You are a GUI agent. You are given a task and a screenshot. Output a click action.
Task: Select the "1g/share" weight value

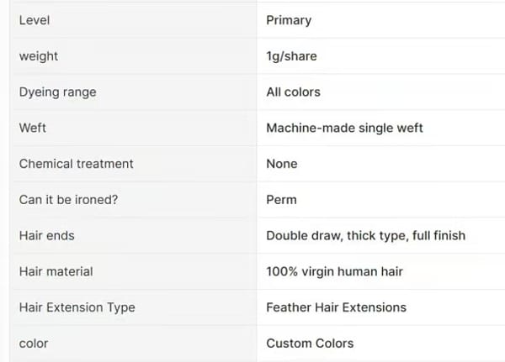pyautogui.click(x=291, y=56)
